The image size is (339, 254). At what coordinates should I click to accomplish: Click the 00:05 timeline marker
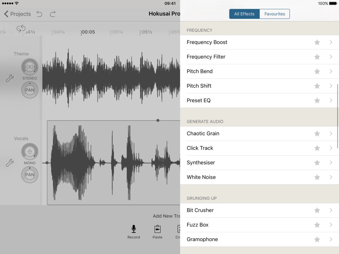point(88,32)
